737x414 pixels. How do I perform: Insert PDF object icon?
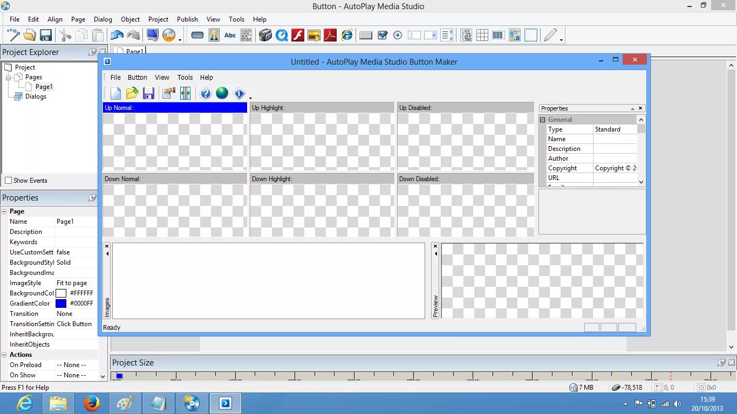tap(330, 36)
